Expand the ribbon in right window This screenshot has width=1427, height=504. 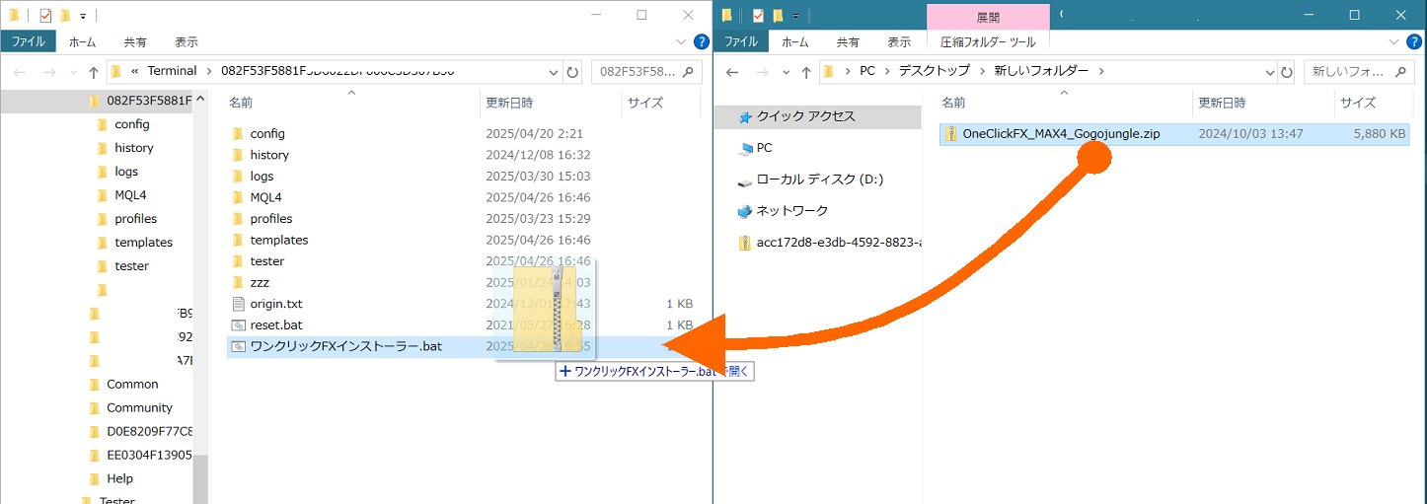pos(1393,41)
